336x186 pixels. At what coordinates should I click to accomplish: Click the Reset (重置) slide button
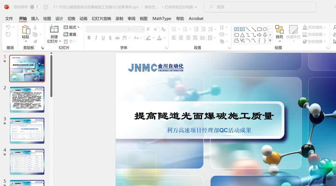coord(70,34)
